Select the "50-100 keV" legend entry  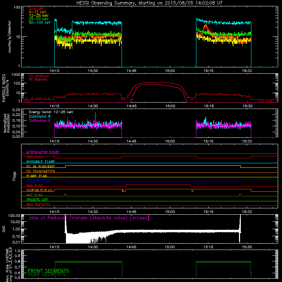[39, 23]
